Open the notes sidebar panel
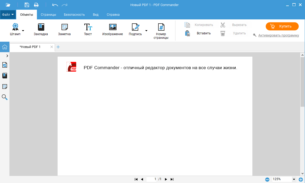Screen dimensions: 305x183 [x=5, y=87]
